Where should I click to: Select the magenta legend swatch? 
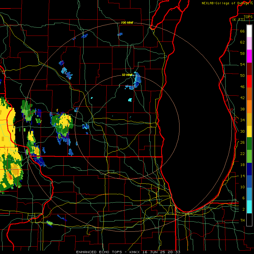pyautogui.click(x=249, y=56)
